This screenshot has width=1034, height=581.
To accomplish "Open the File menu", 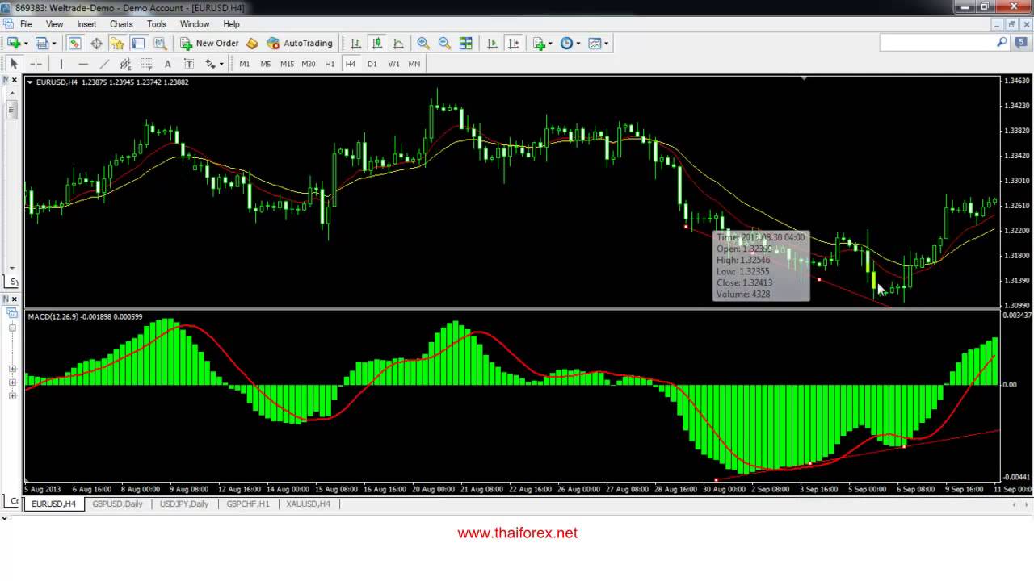I will 26,24.
